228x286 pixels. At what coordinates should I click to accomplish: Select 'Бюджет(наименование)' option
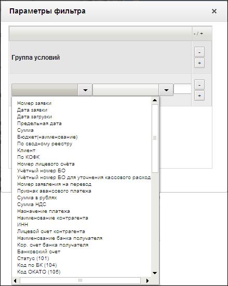tap(47, 137)
